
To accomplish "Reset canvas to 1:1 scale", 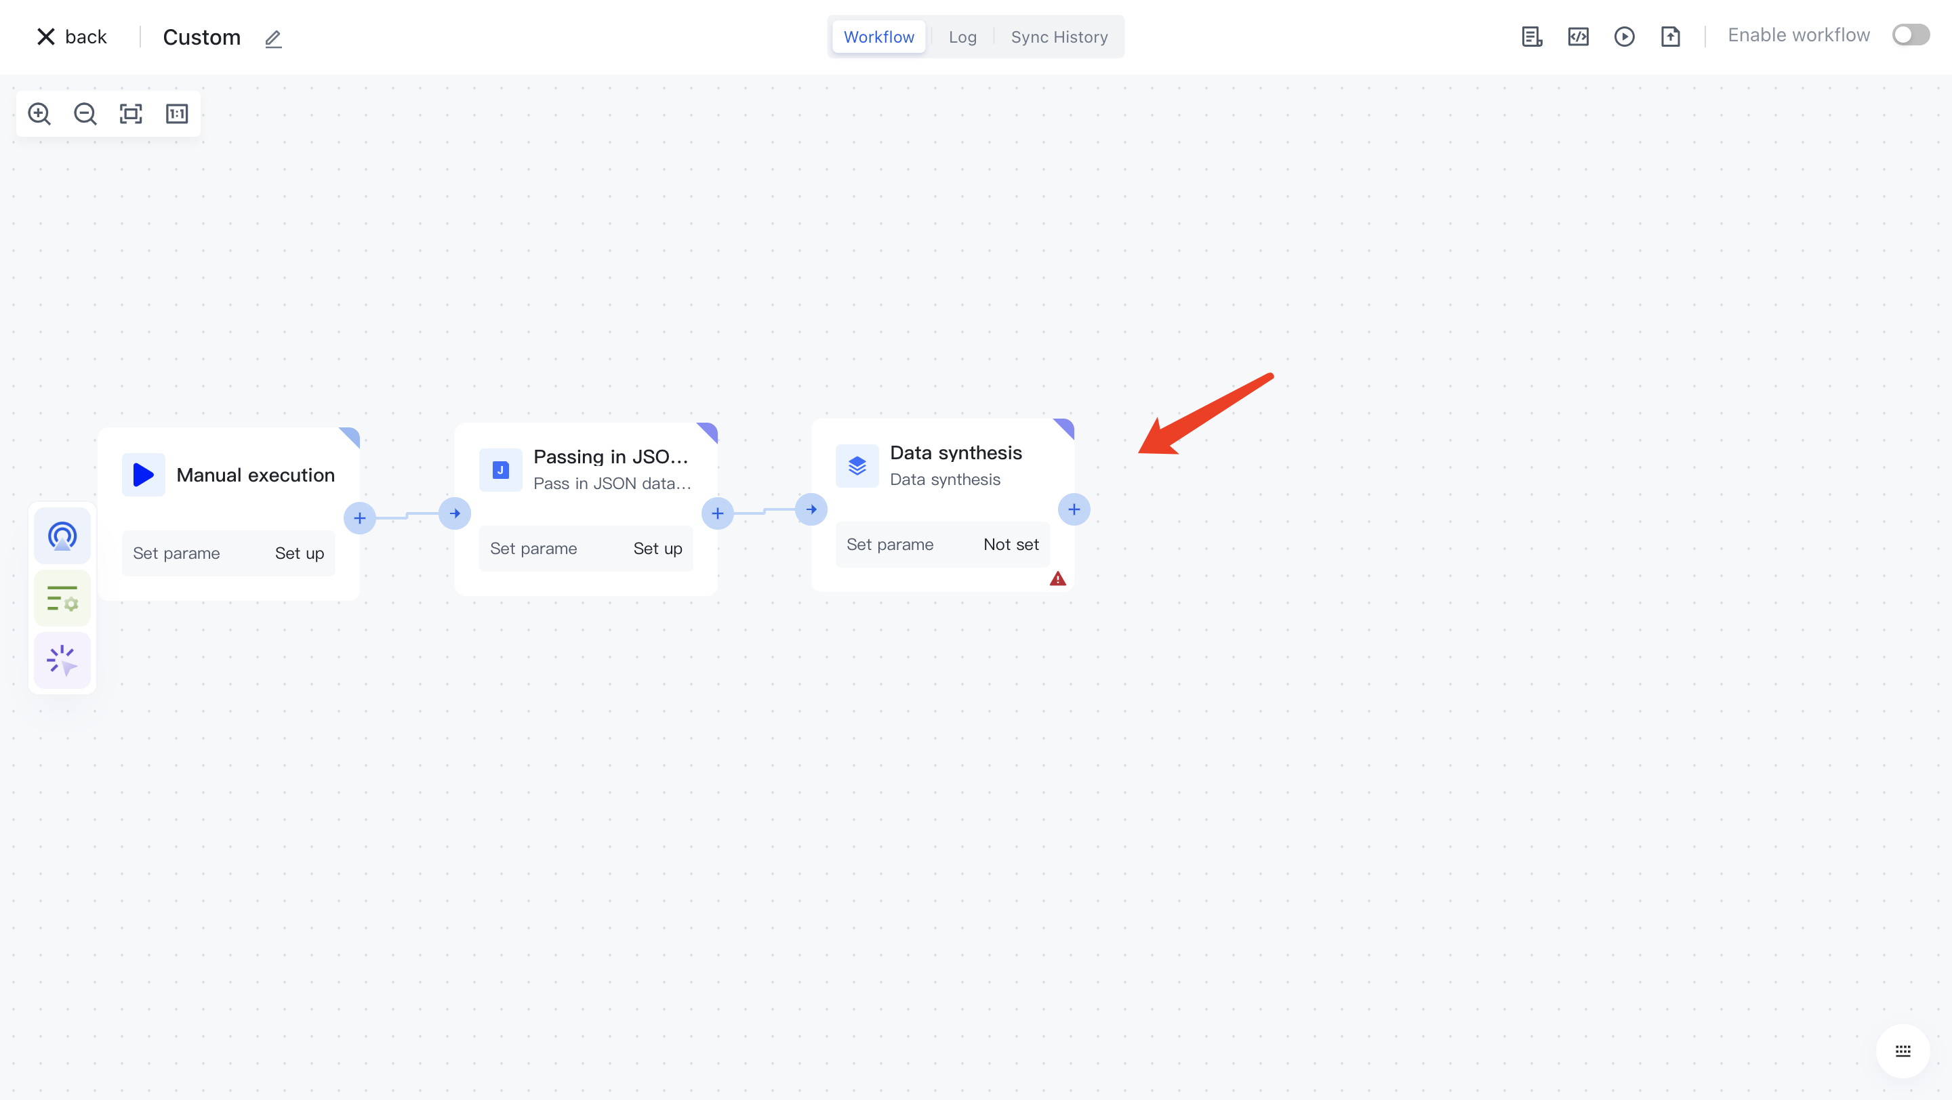I will click(x=176, y=114).
